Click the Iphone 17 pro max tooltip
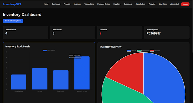 point(75,56)
